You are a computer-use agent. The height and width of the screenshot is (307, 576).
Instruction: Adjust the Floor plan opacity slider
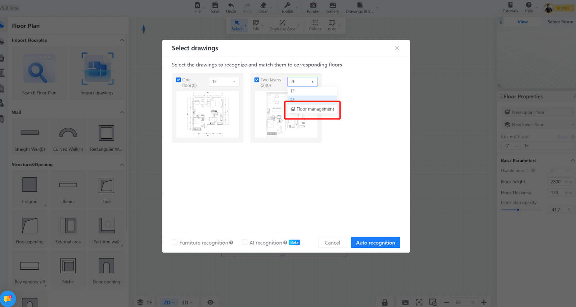point(518,210)
